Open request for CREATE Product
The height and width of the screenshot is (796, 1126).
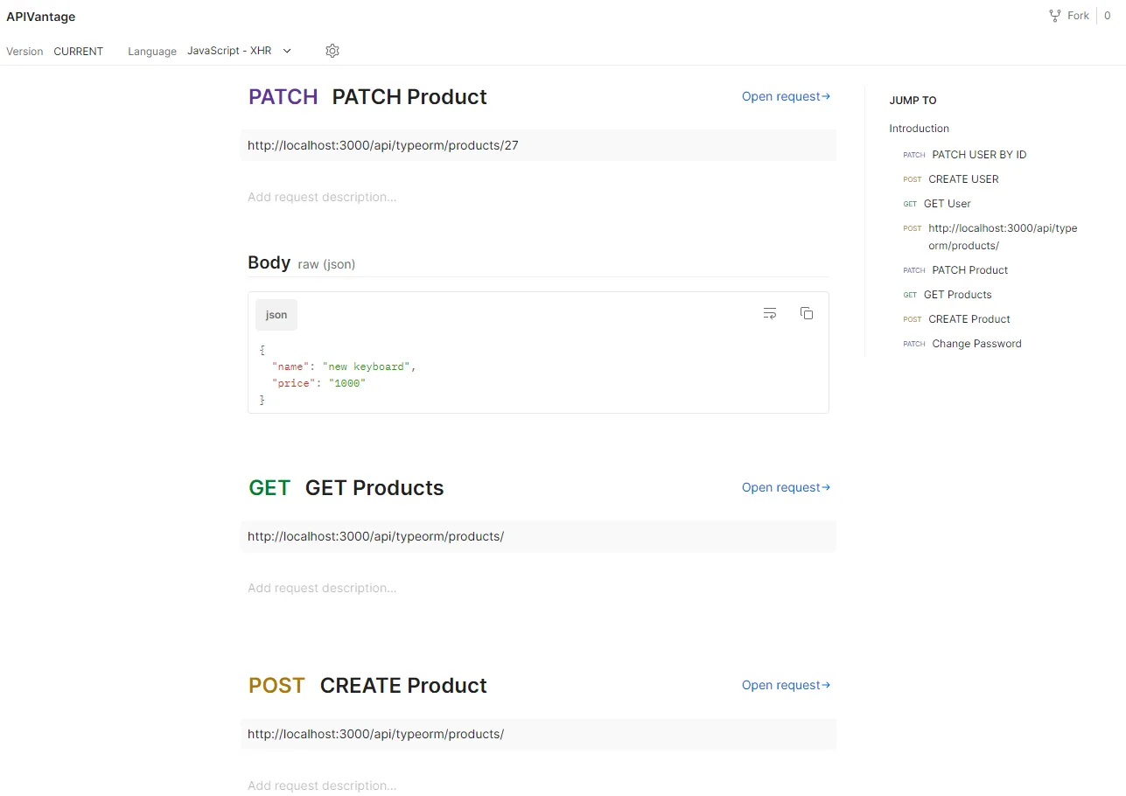[x=786, y=685]
